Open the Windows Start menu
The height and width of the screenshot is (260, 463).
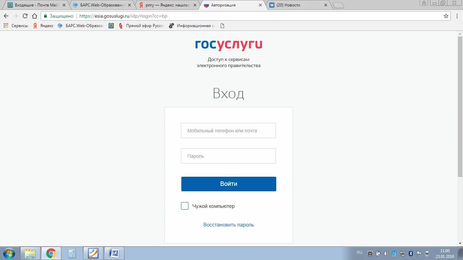(9, 253)
